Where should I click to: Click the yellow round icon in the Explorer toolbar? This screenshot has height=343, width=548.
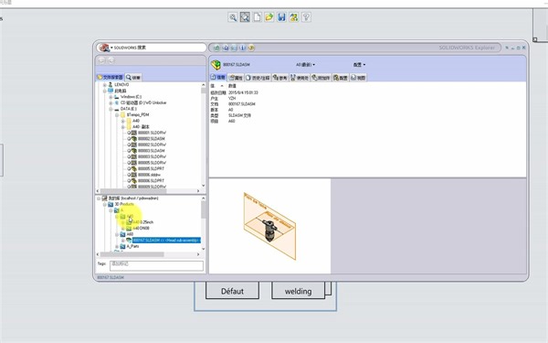pos(251,48)
